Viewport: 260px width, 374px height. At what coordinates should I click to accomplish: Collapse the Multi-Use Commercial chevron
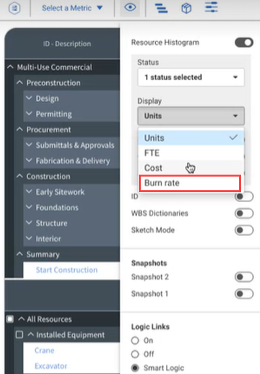click(x=10, y=67)
